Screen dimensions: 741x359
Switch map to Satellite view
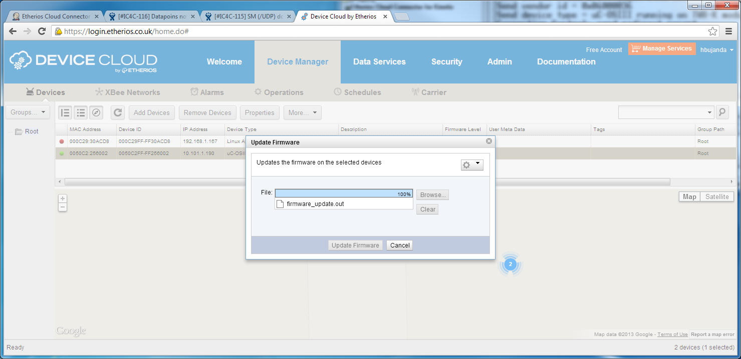[x=717, y=196]
